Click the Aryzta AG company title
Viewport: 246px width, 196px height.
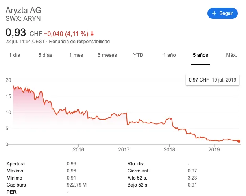click(x=24, y=11)
